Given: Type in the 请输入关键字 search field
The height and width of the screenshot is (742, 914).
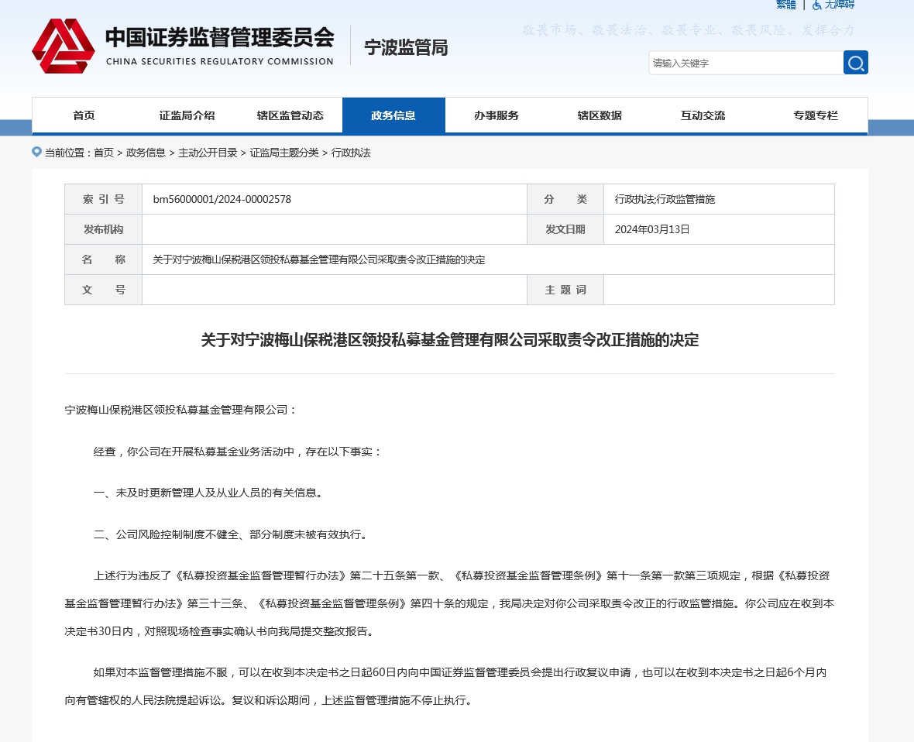Looking at the screenshot, I should (x=745, y=63).
